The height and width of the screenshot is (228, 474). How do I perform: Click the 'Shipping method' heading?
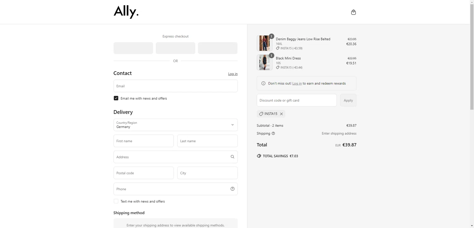129,213
